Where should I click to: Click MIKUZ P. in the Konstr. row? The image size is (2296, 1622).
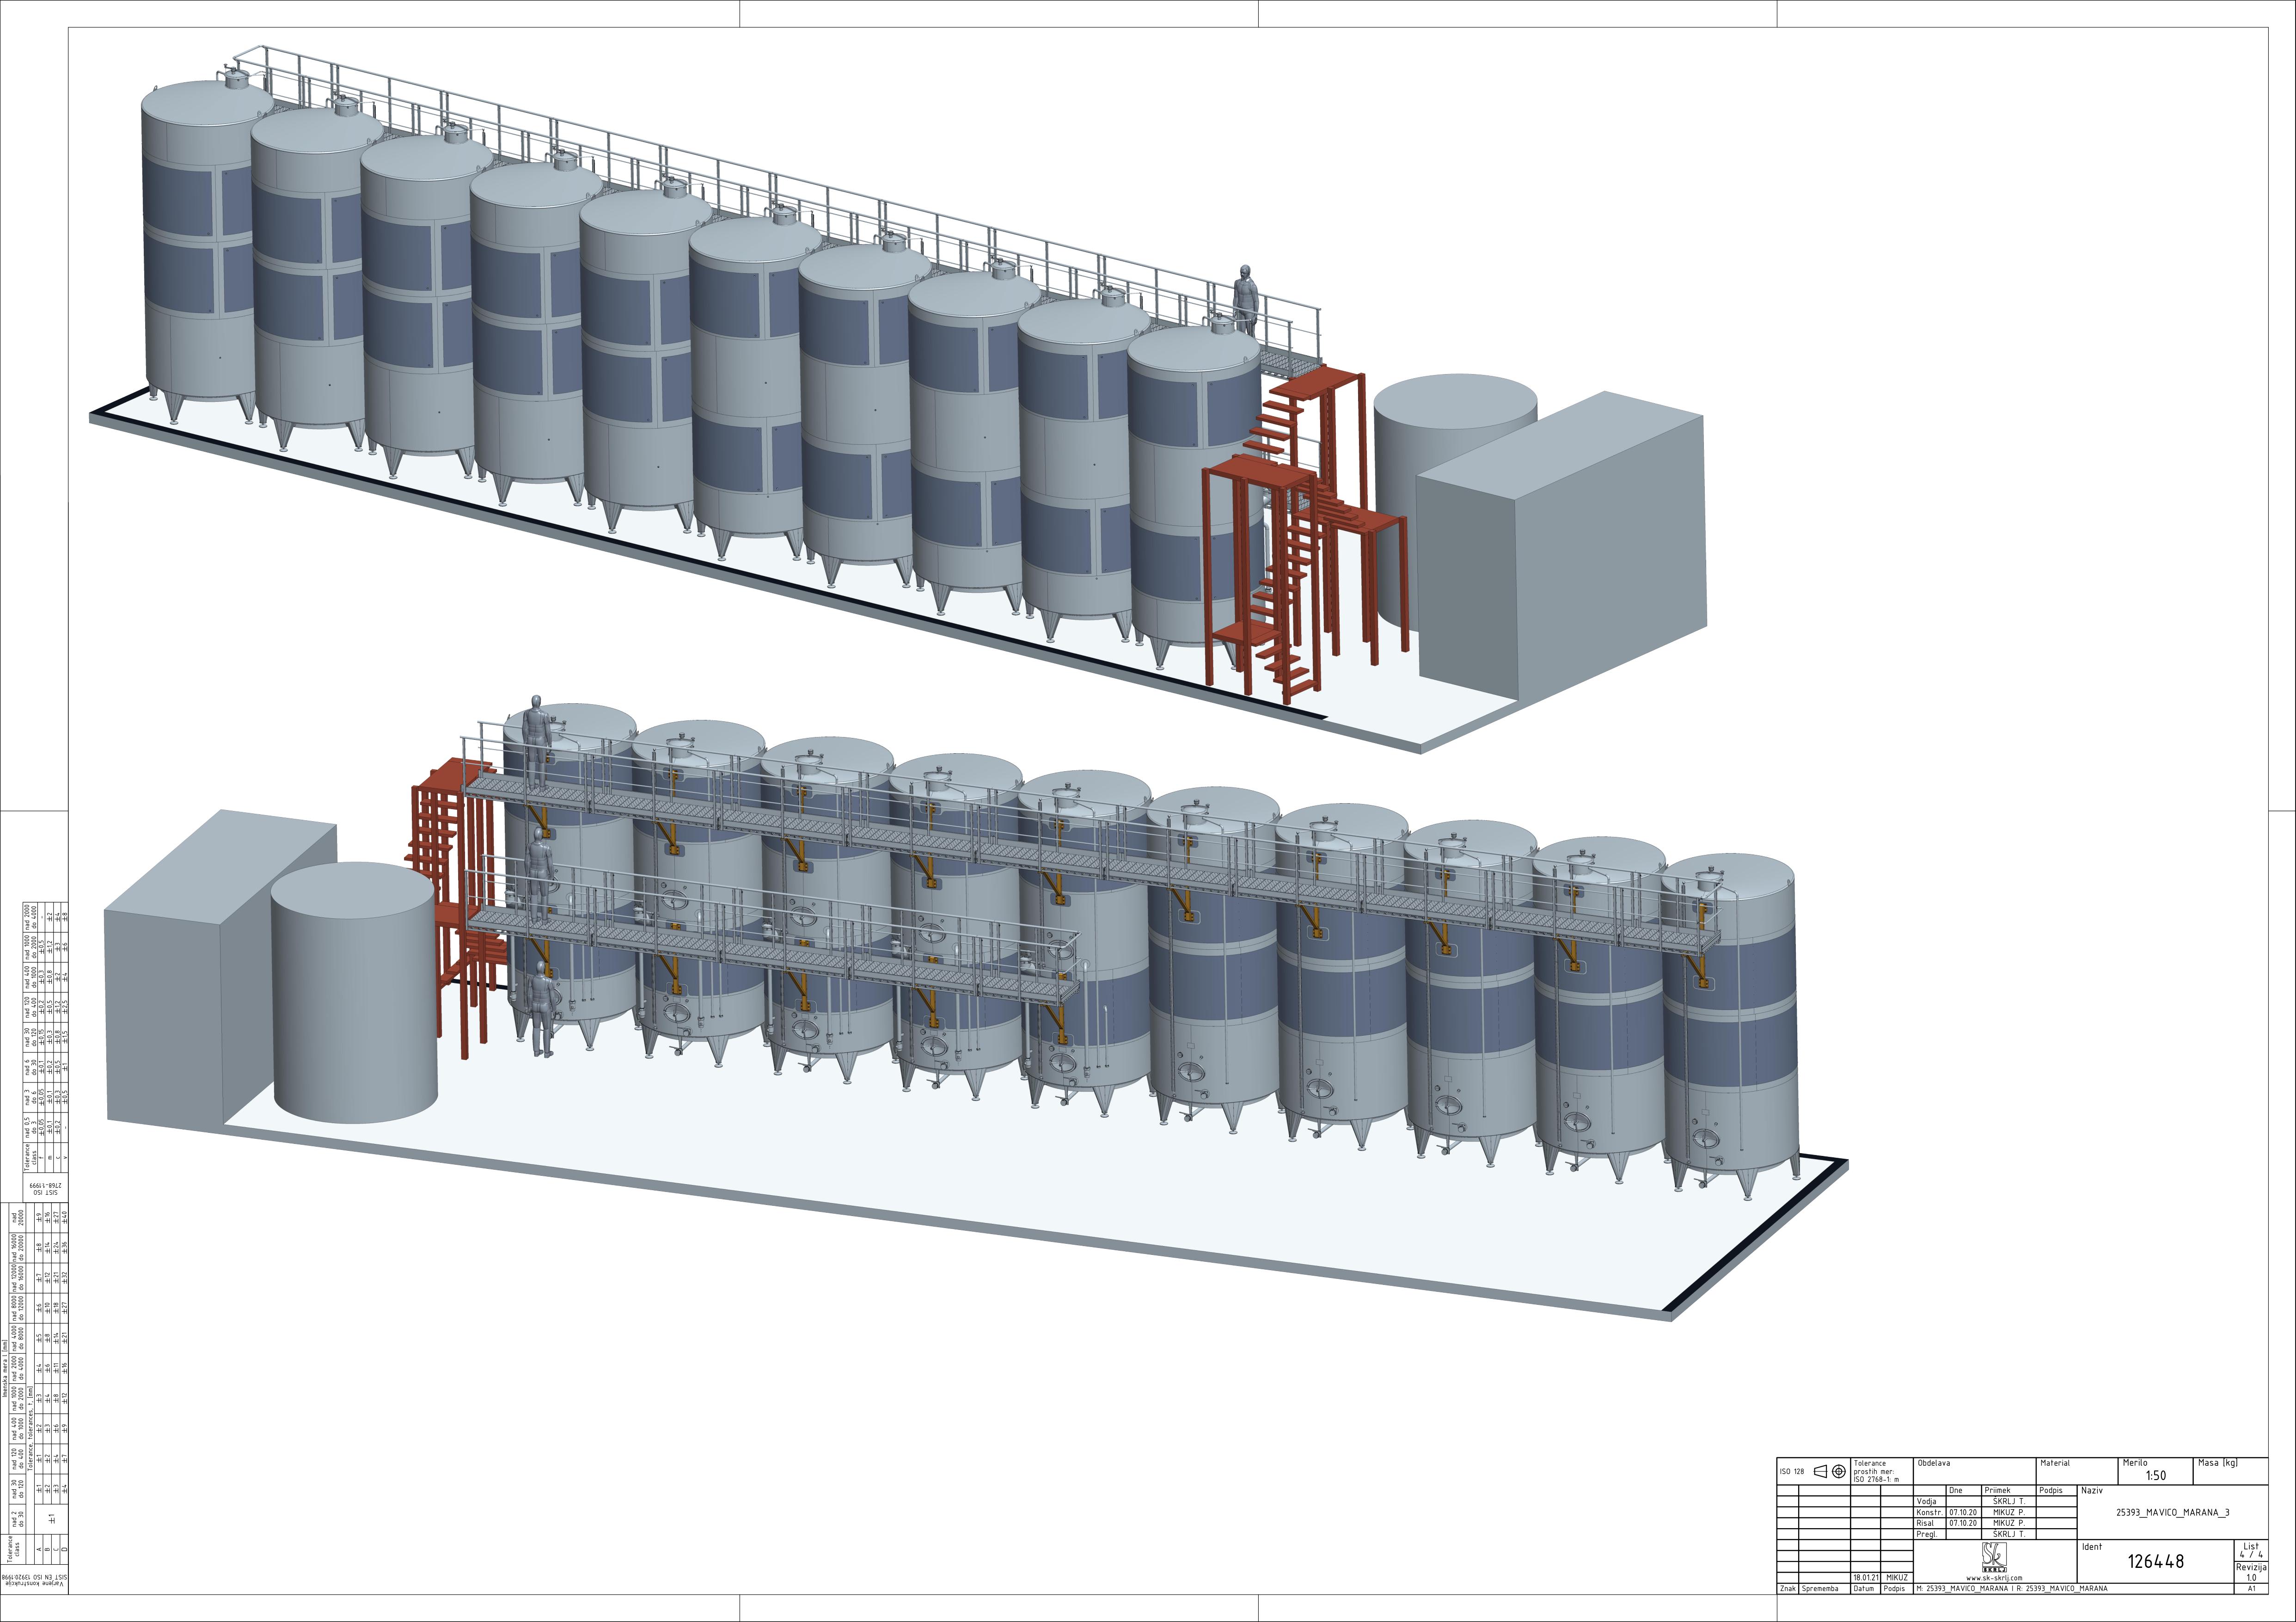[x=2009, y=1513]
